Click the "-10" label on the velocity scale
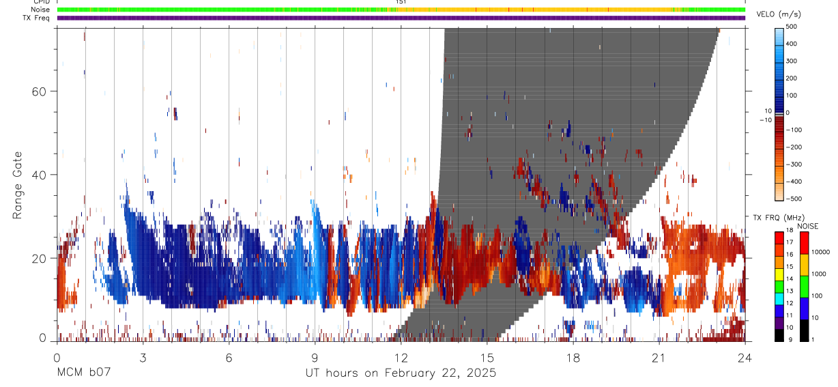The image size is (838, 387). (766, 119)
